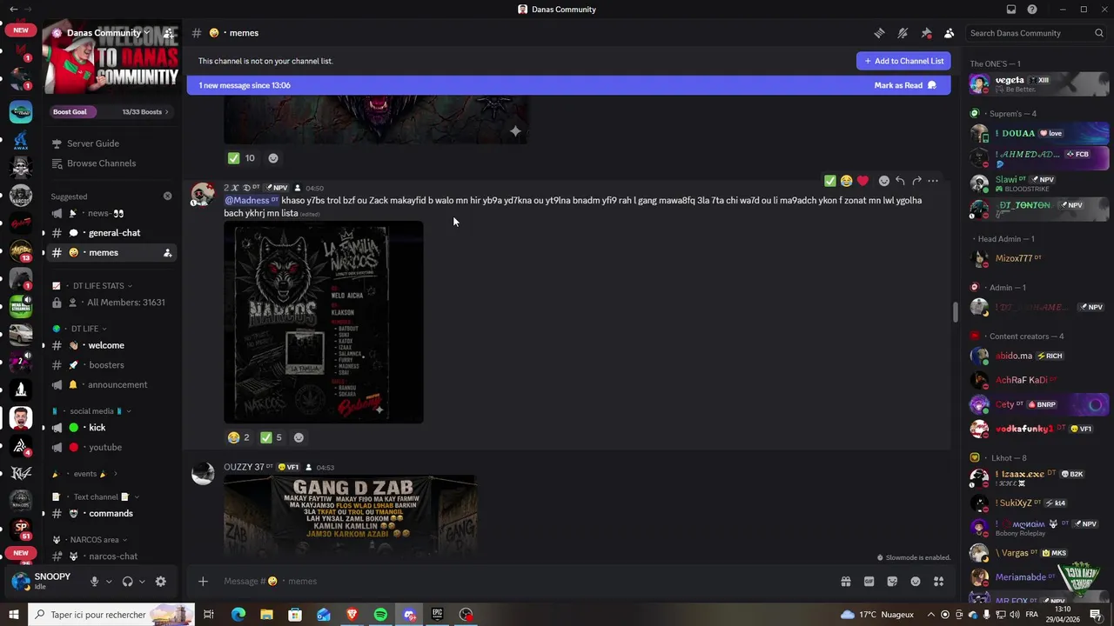
Task: Open the Threads icon in channel header
Action: point(879,33)
